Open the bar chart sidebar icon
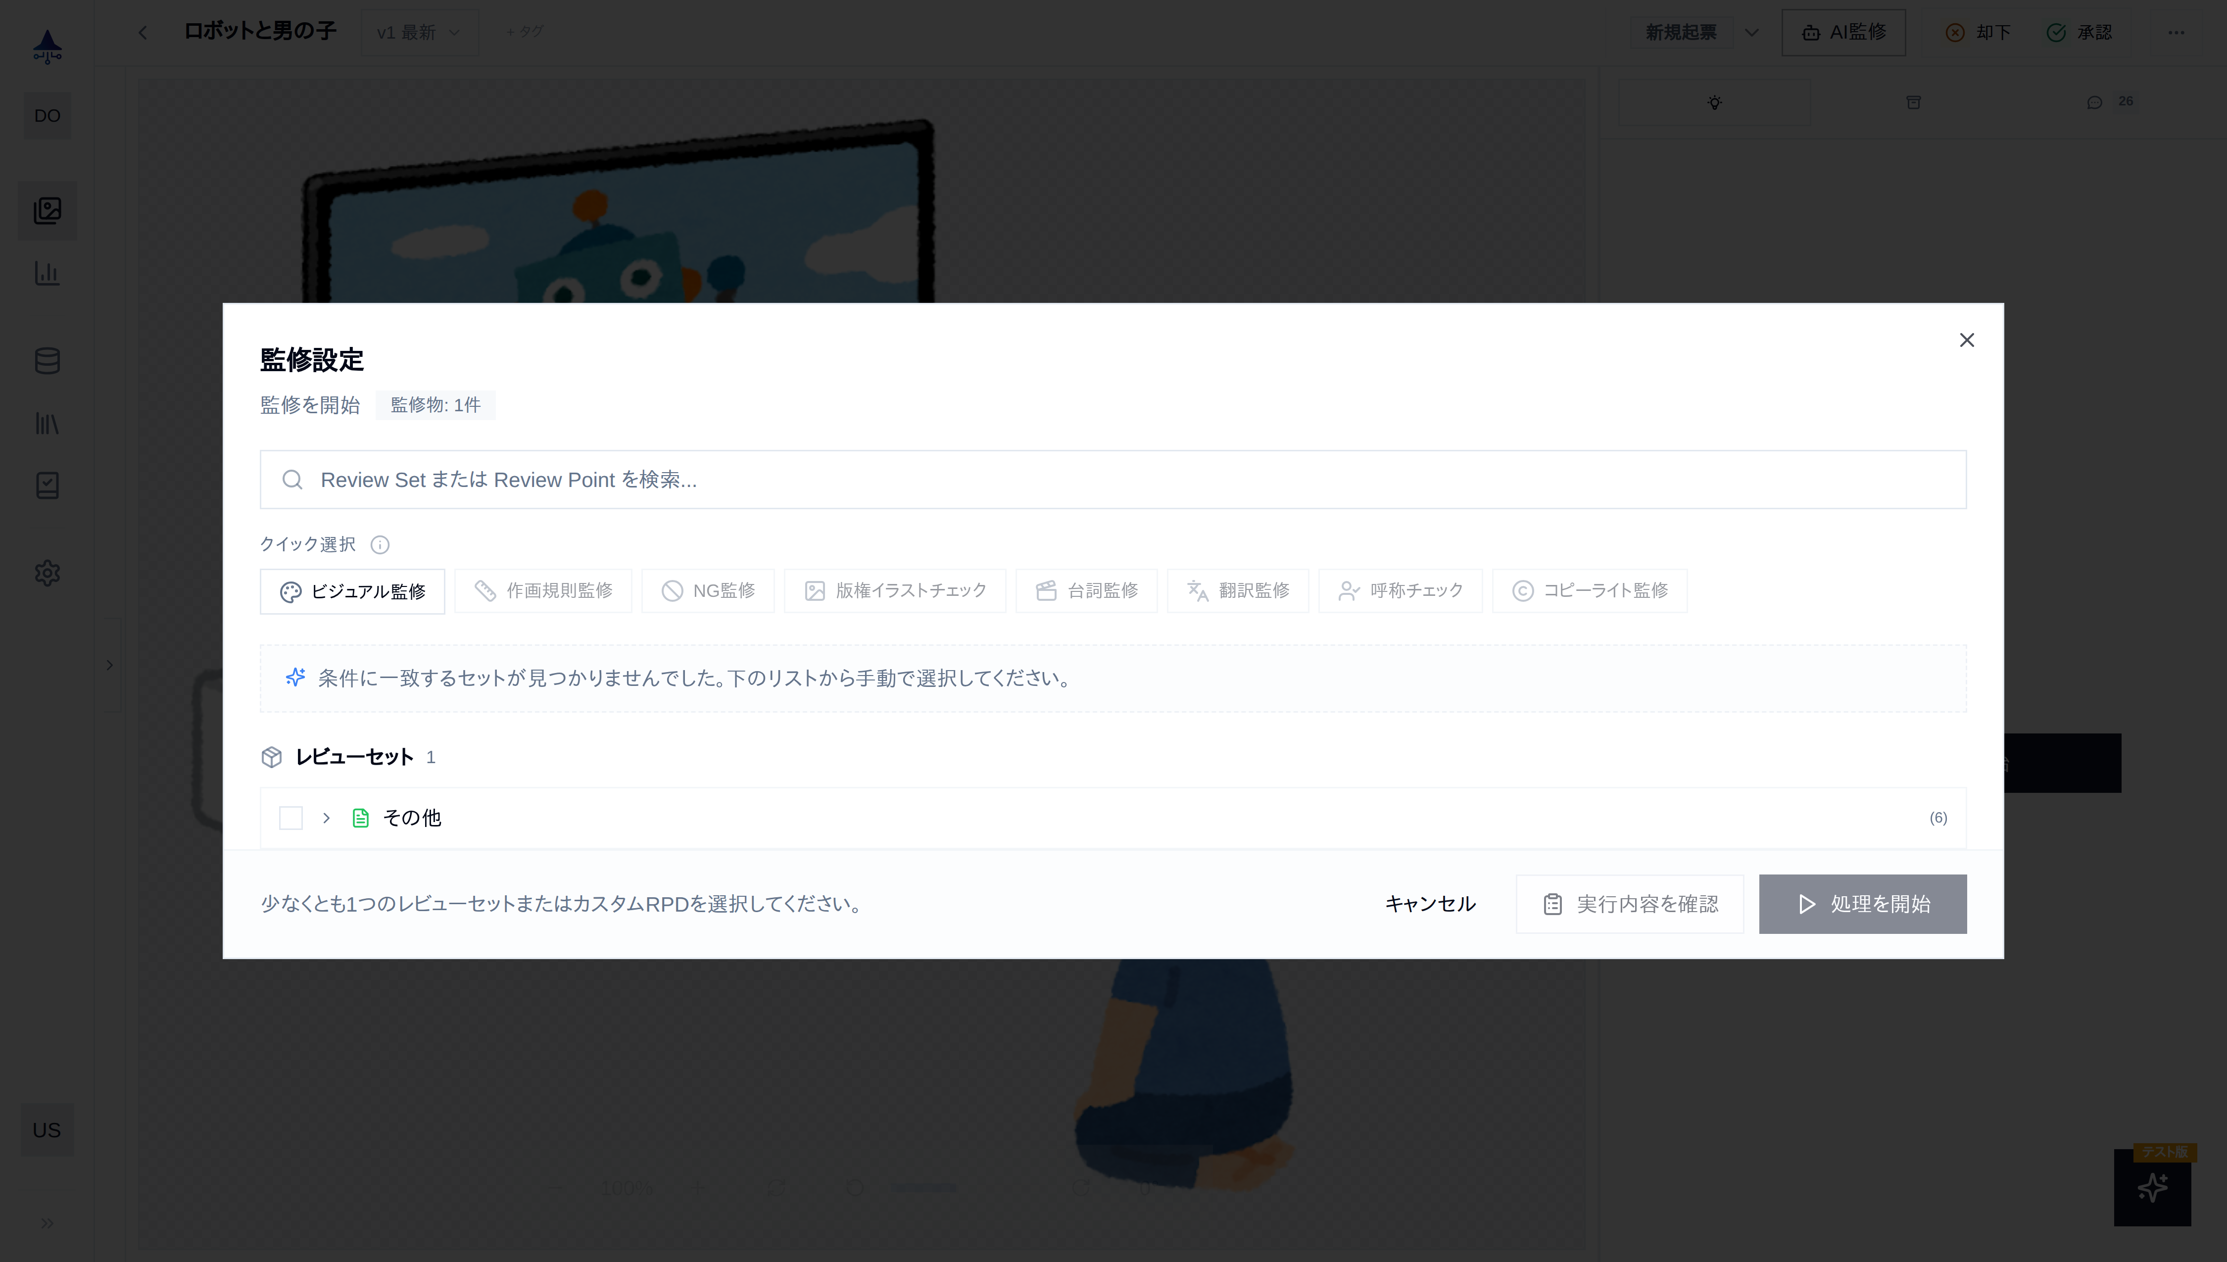The image size is (2227, 1262). coord(47,273)
